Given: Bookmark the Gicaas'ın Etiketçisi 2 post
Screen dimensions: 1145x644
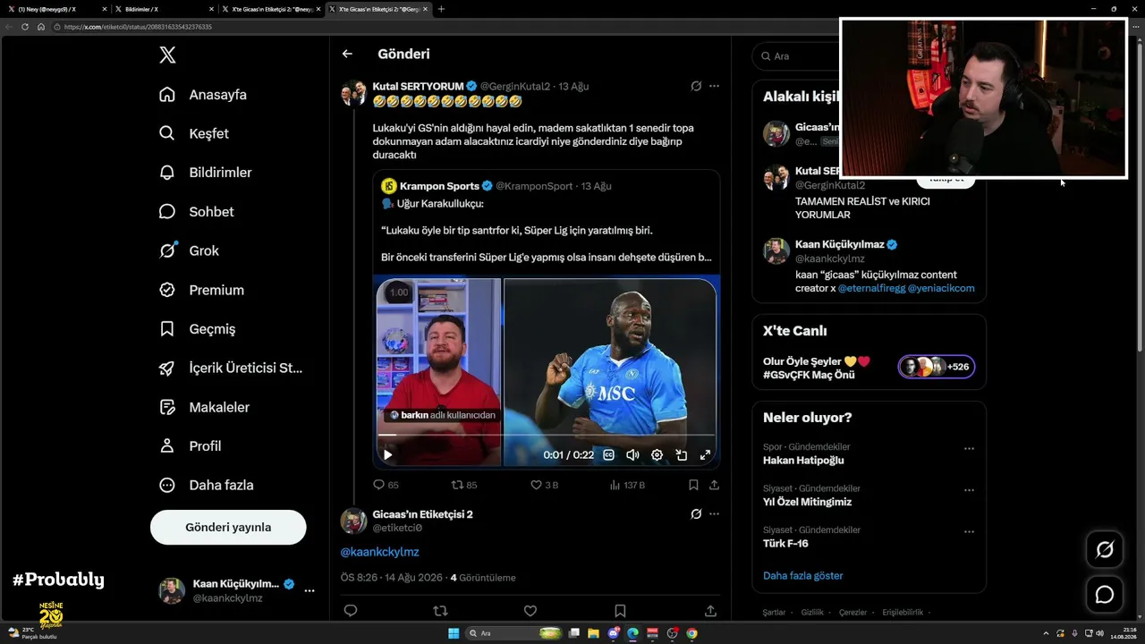Looking at the screenshot, I should [620, 611].
